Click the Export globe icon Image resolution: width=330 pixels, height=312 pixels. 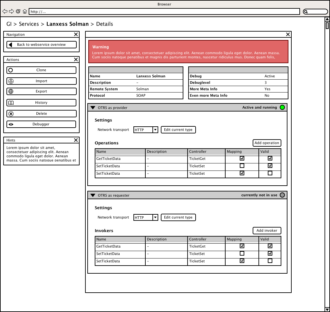(x=11, y=92)
